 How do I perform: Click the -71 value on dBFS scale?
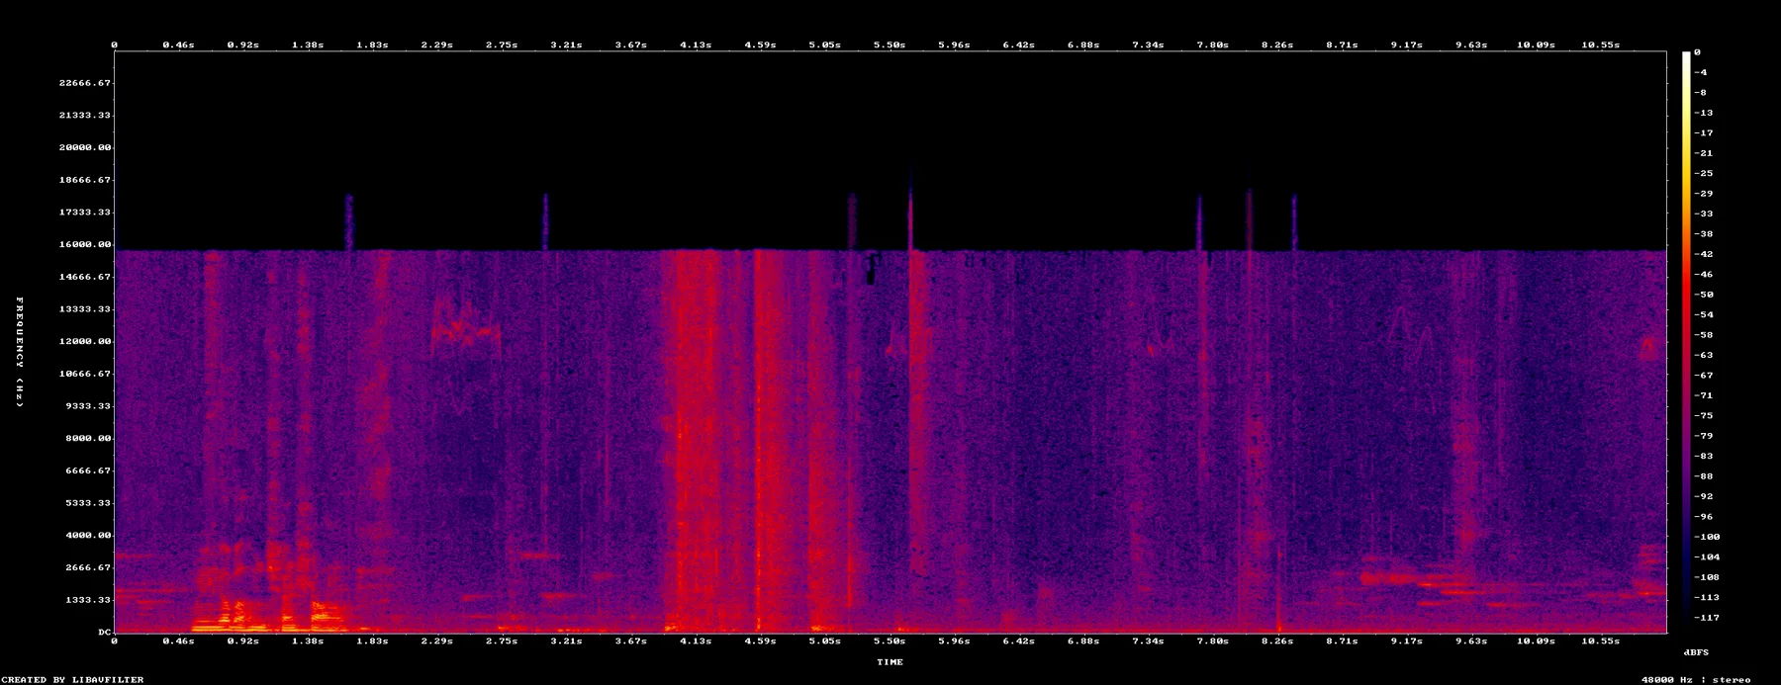point(1704,395)
